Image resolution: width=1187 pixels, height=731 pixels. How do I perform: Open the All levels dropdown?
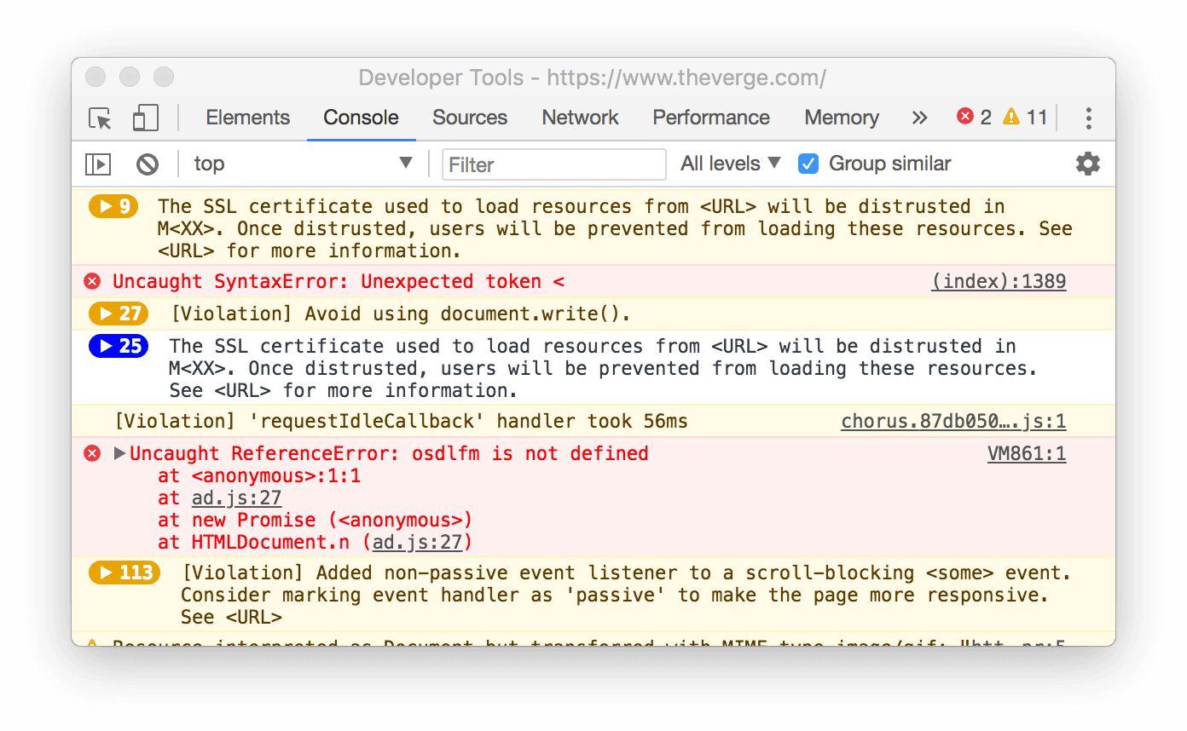730,164
